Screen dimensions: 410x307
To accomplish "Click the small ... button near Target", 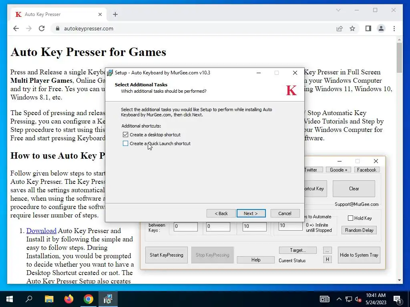I will [328, 250].
